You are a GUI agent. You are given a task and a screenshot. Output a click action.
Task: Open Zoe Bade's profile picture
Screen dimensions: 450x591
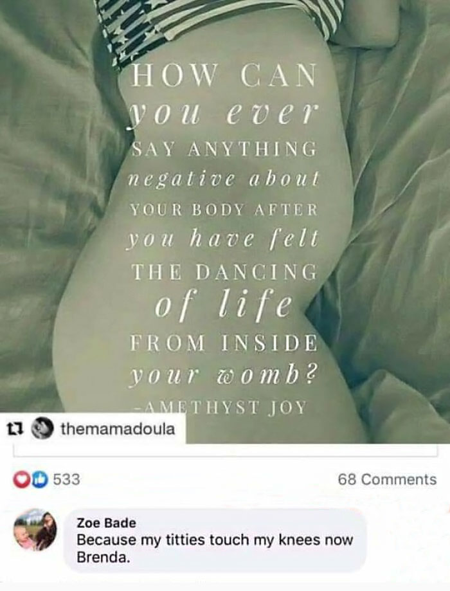(35, 529)
